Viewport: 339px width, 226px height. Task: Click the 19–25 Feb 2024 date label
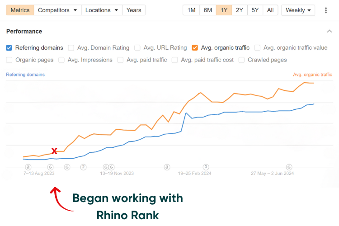coord(194,174)
